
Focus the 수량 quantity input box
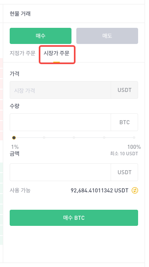(60, 122)
